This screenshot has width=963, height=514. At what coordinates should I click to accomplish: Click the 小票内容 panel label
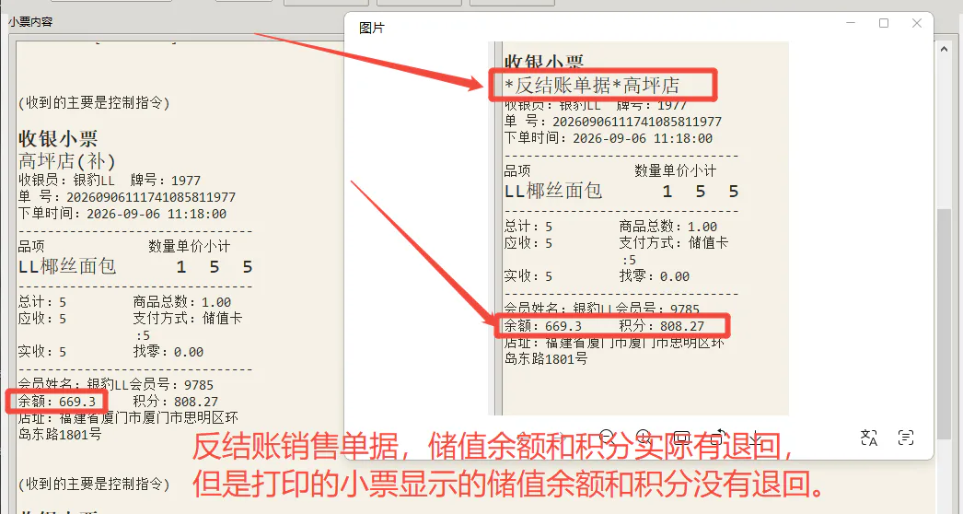30,21
